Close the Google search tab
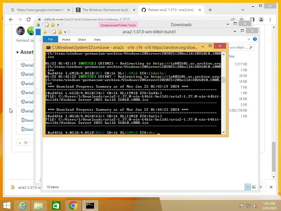The height and width of the screenshot is (211, 281). tap(68, 10)
